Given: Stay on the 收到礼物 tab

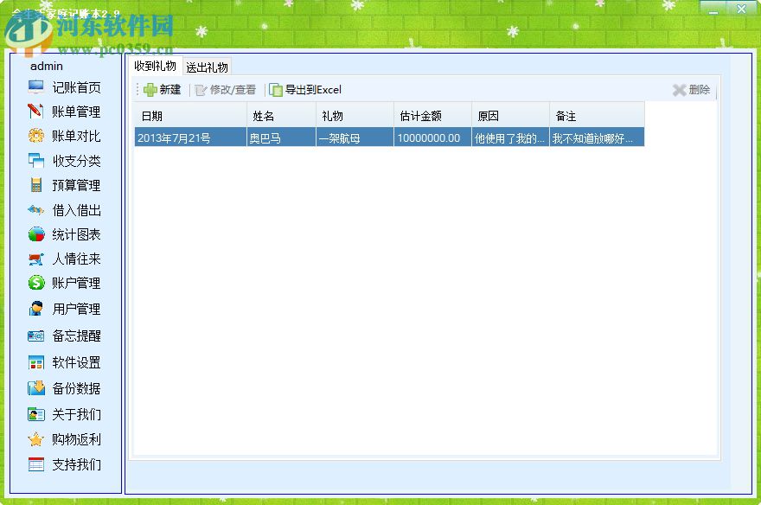Looking at the screenshot, I should coord(156,65).
